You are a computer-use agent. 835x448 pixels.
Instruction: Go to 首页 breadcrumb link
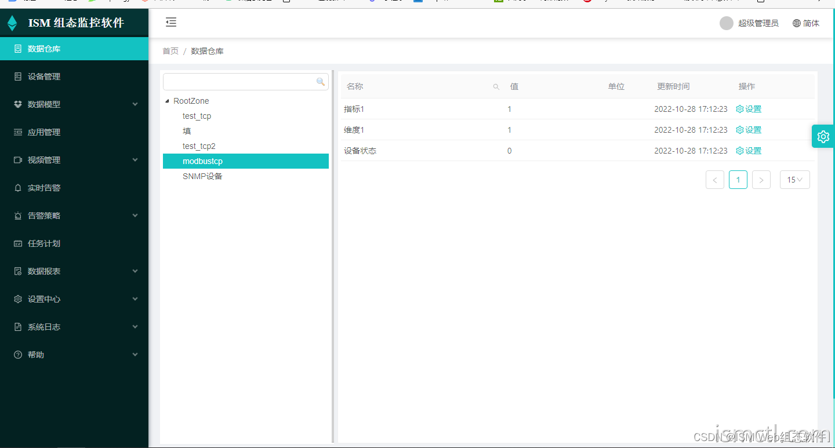click(x=170, y=51)
